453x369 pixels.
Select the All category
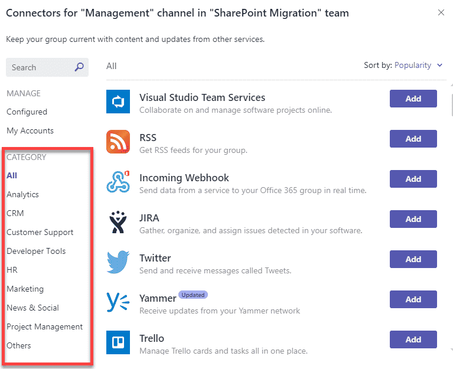(x=12, y=175)
